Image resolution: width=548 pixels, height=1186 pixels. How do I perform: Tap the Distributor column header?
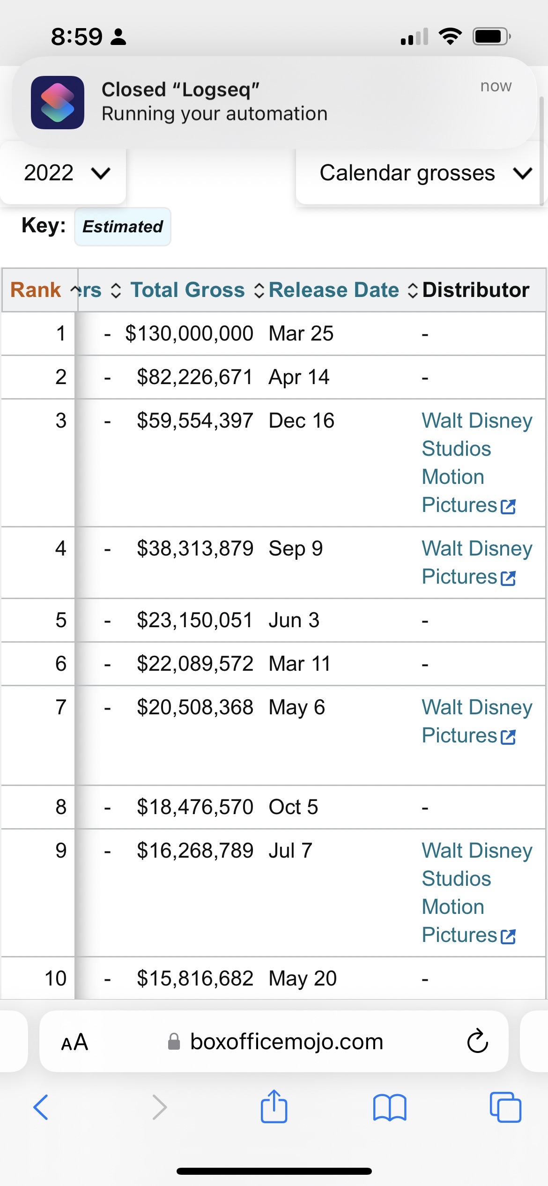[475, 290]
